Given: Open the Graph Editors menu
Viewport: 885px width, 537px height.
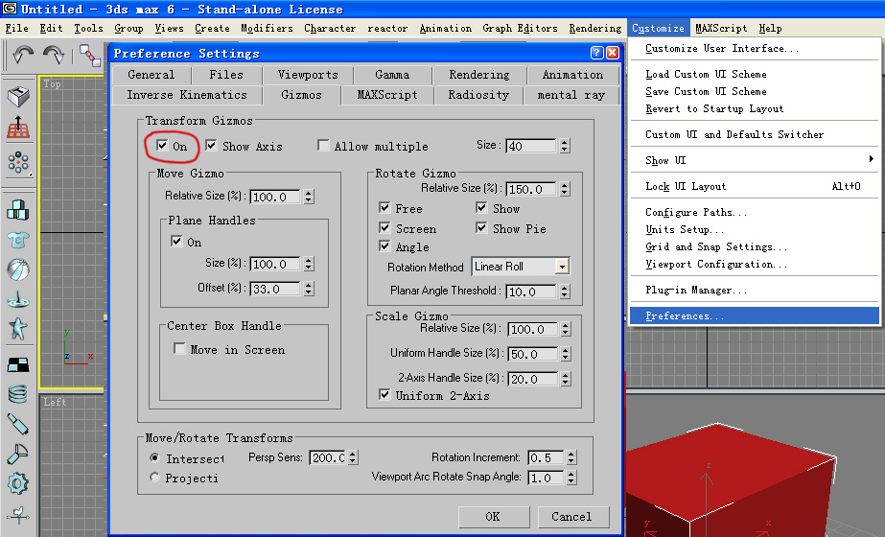Looking at the screenshot, I should (x=520, y=28).
